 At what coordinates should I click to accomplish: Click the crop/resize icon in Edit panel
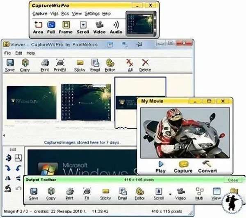coord(18,158)
